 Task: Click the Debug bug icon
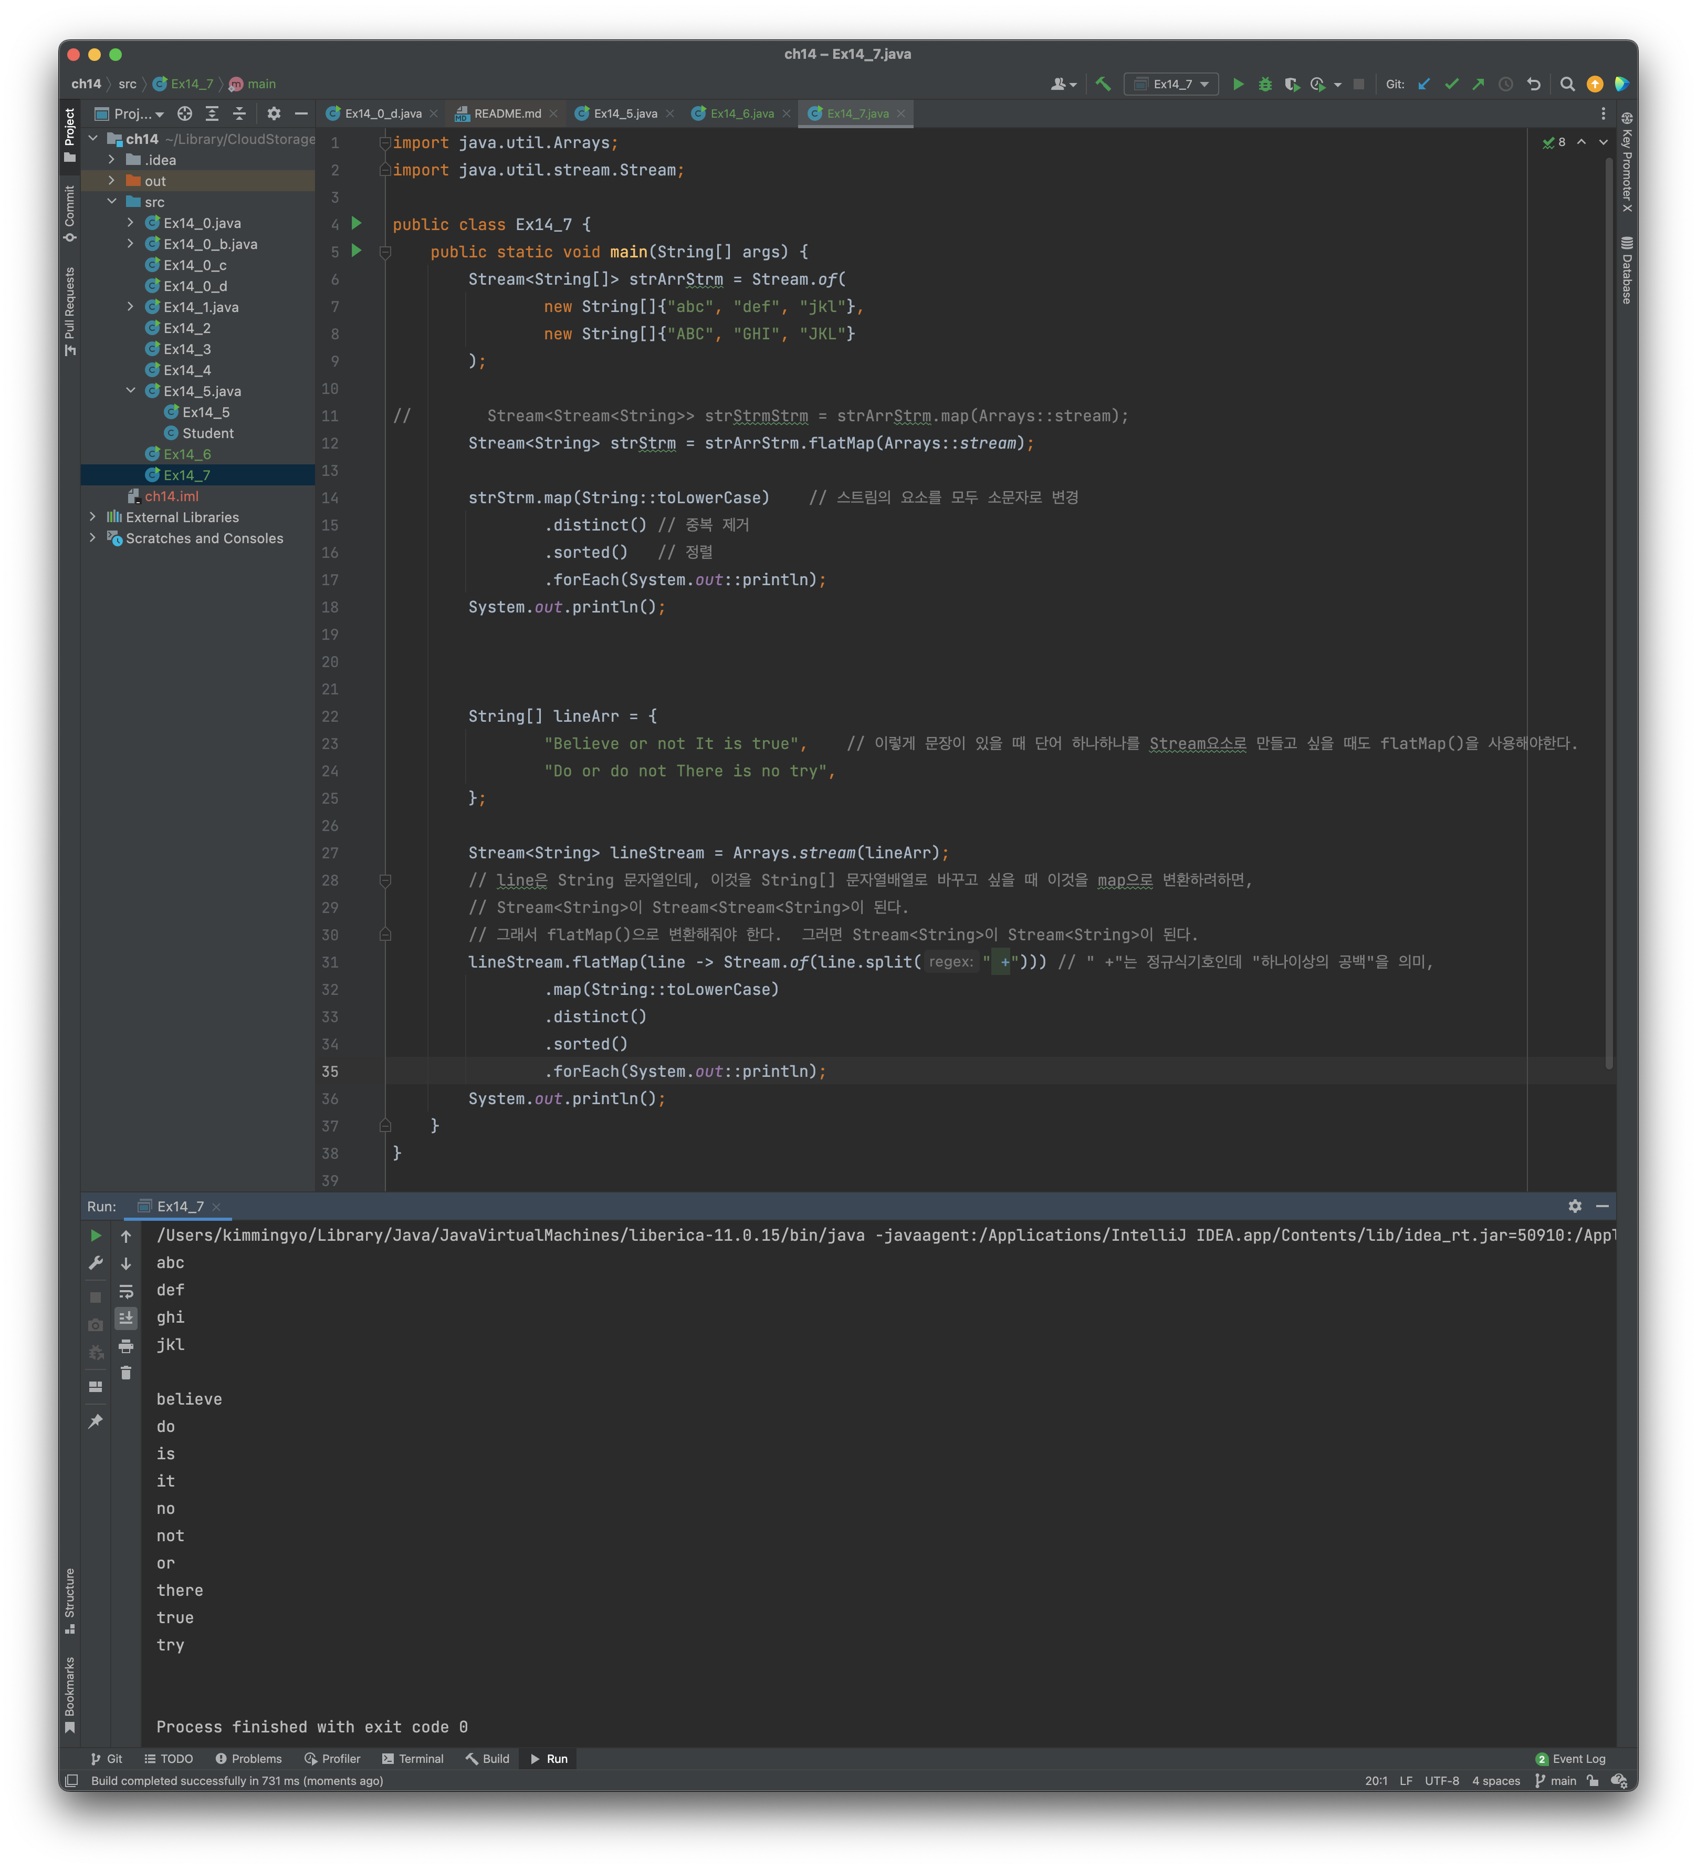[x=1264, y=85]
